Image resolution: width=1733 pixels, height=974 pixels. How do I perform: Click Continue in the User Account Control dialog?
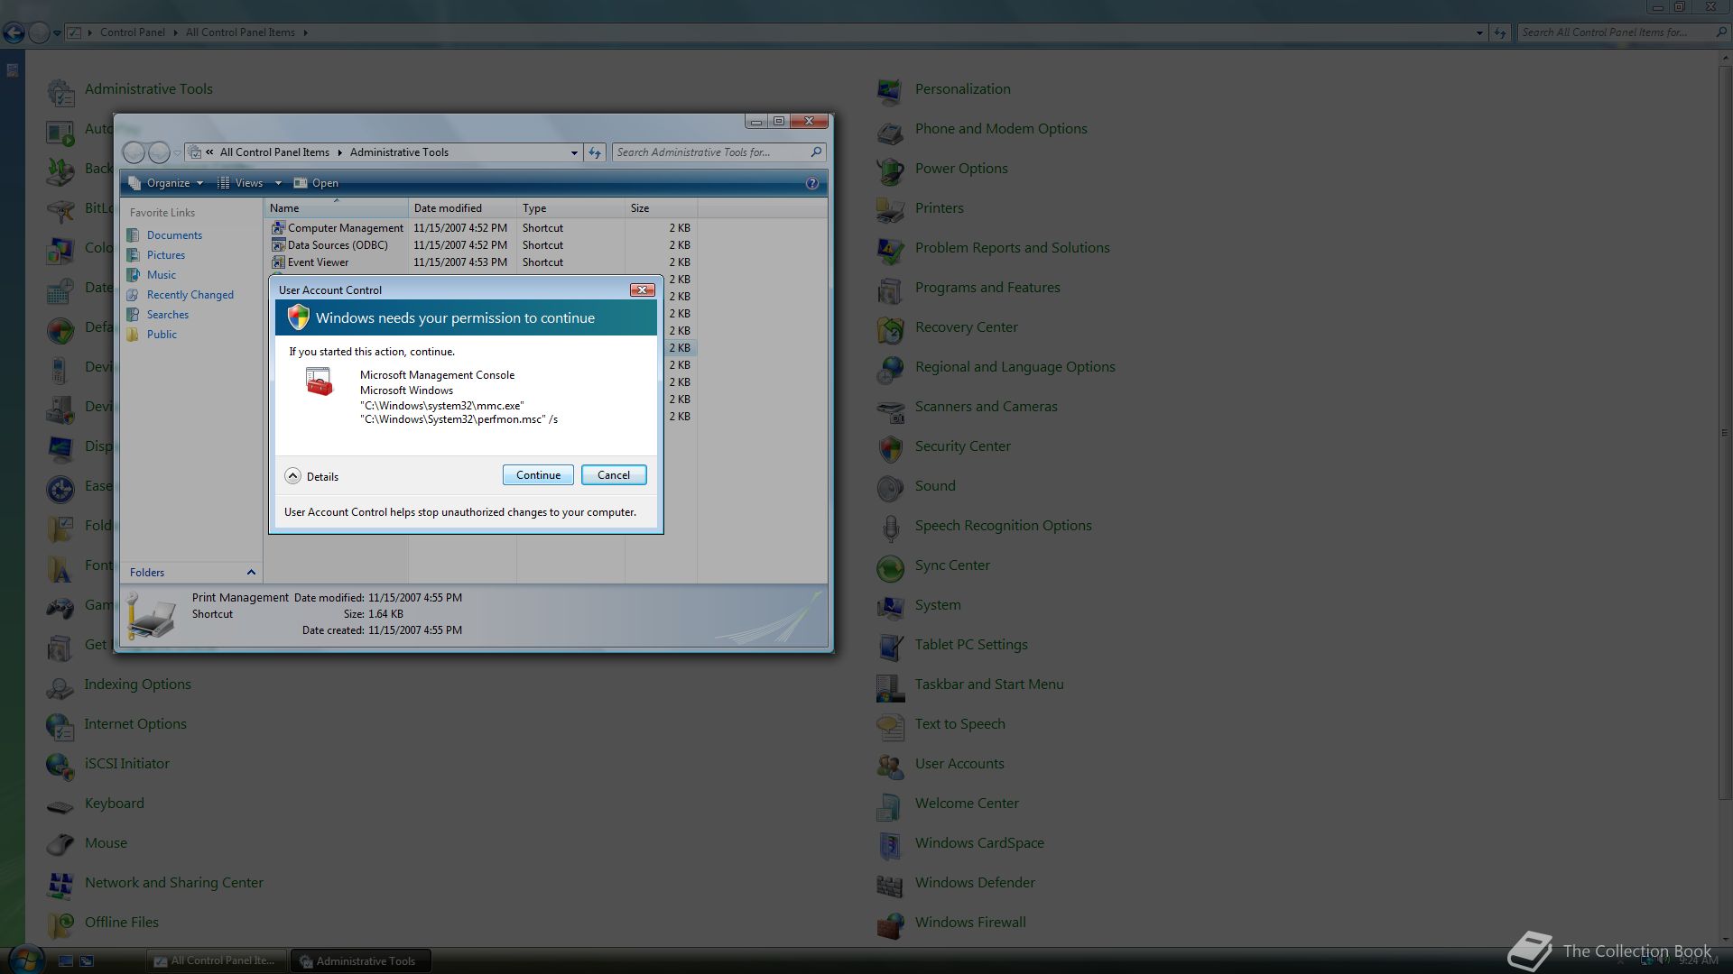[538, 475]
